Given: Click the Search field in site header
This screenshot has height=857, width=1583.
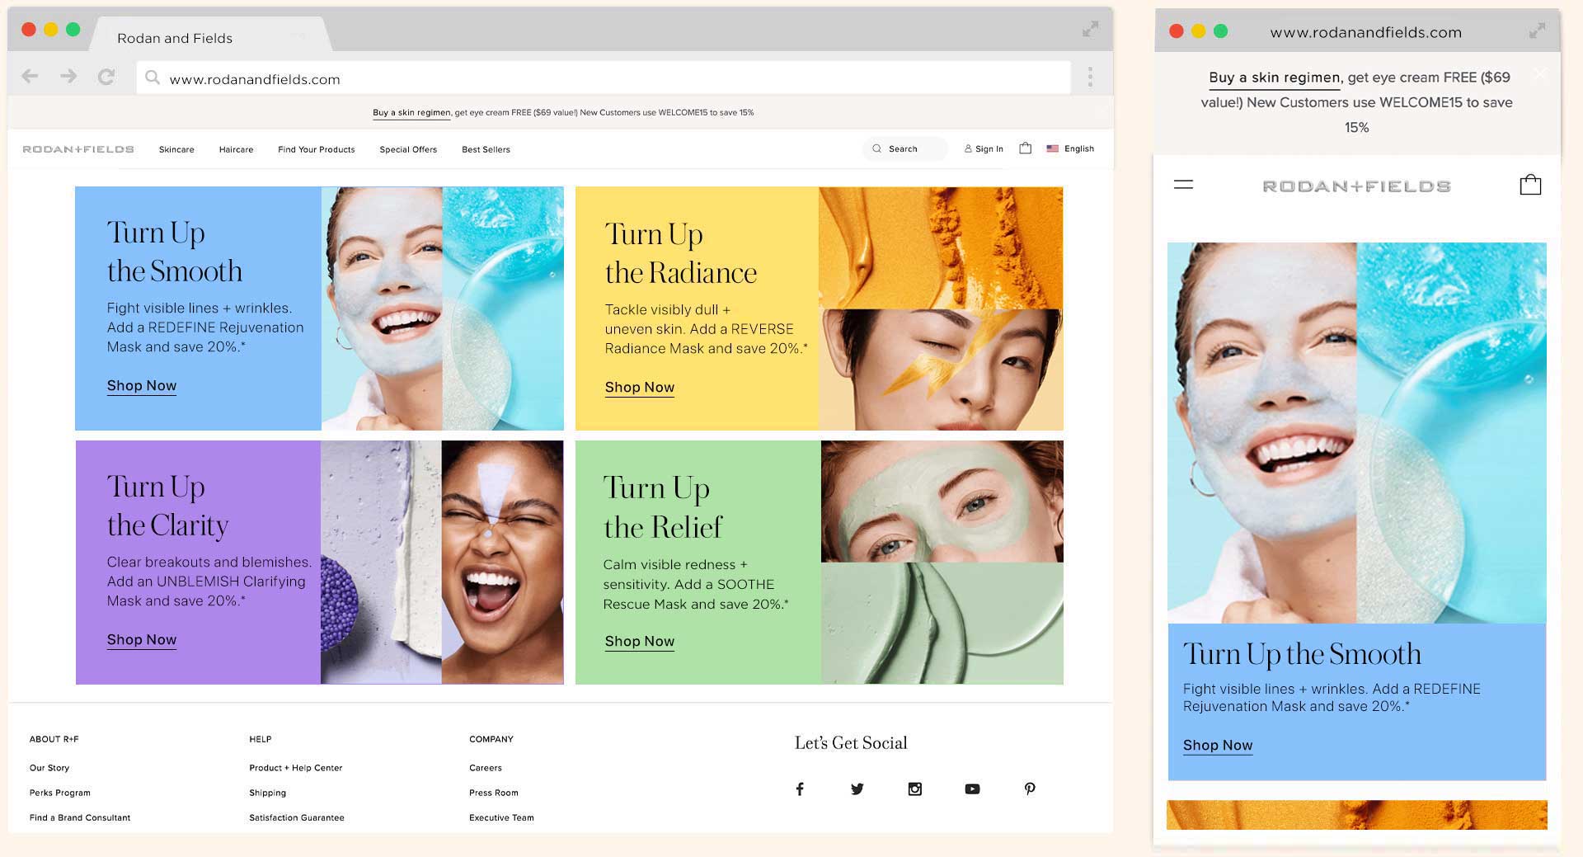Looking at the screenshot, I should click(904, 148).
